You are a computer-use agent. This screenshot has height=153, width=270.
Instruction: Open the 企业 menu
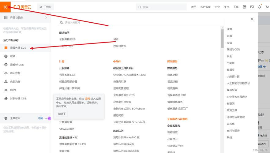coord(217,7)
